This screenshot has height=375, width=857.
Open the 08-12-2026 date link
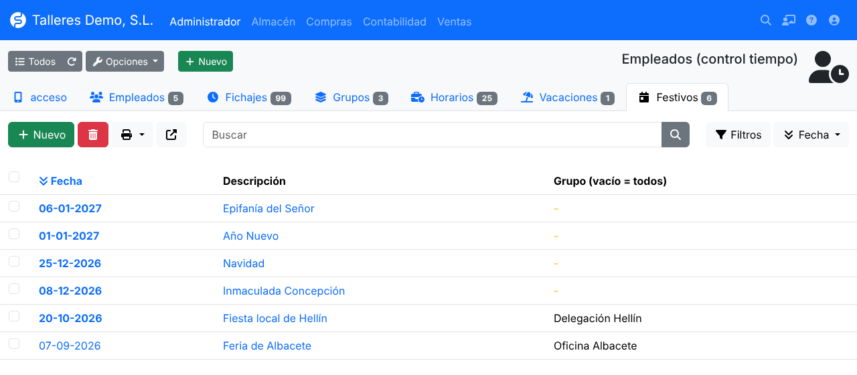pyautogui.click(x=70, y=291)
